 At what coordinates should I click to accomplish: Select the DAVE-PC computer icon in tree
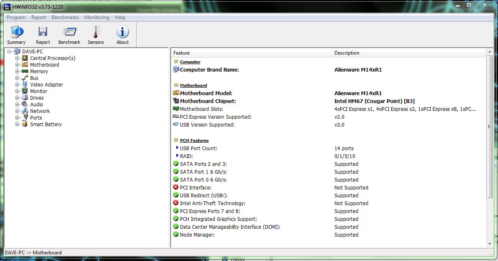[x=17, y=52]
